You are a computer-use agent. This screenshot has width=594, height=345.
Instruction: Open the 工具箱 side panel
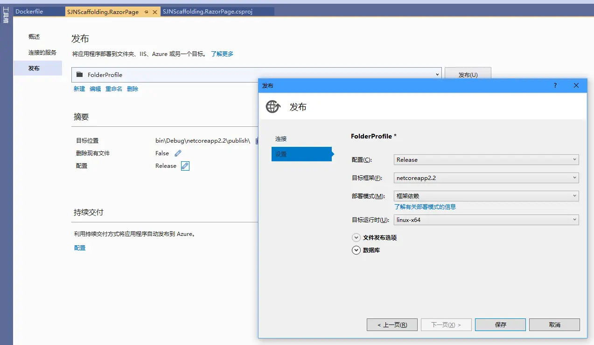(x=6, y=15)
